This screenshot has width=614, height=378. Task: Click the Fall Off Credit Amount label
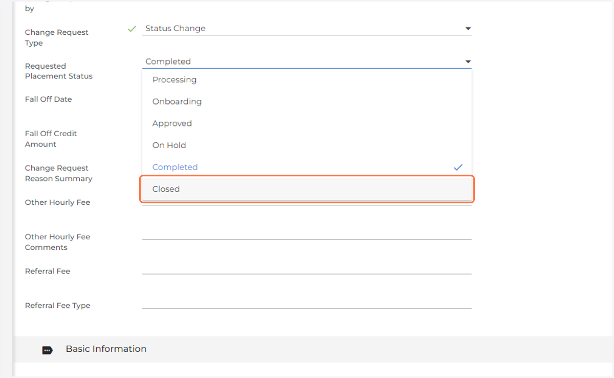pyautogui.click(x=51, y=139)
